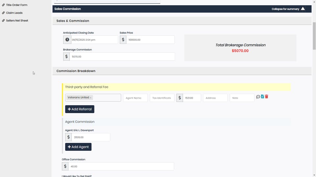Click the link icon beside Title Order Form
This screenshot has width=316, height=177.
(3, 5)
